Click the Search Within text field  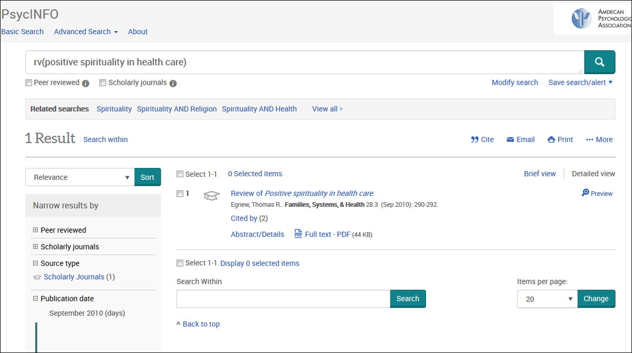[283, 299]
